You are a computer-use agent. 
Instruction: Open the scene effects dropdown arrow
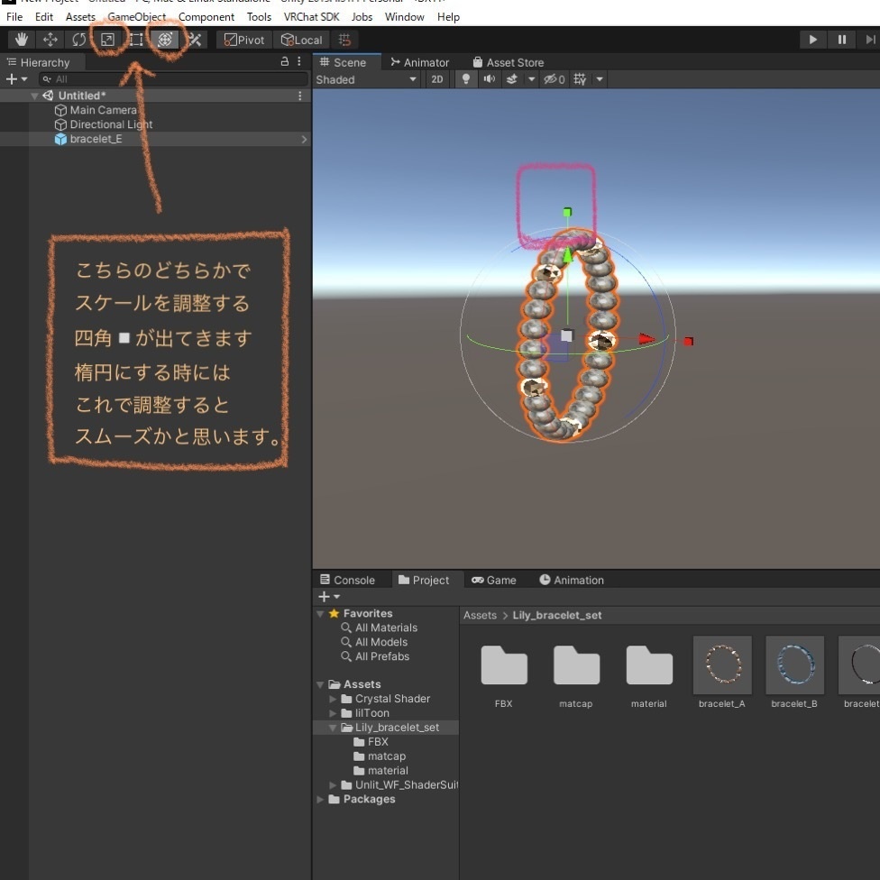click(x=531, y=79)
